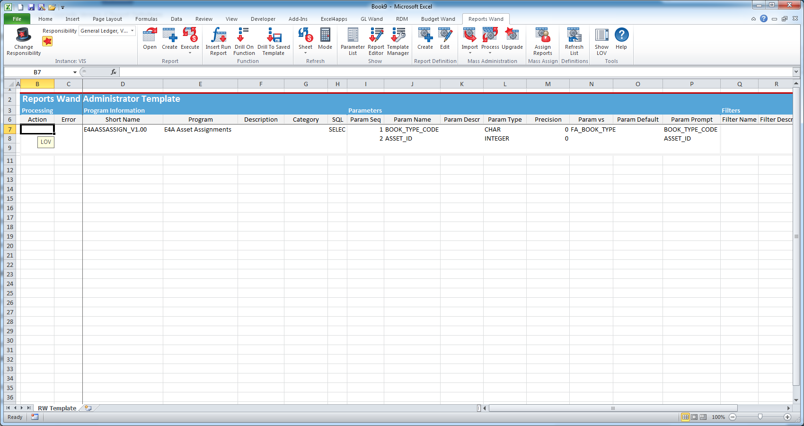Click the LOV button below cell B7
The image size is (804, 426).
46,142
